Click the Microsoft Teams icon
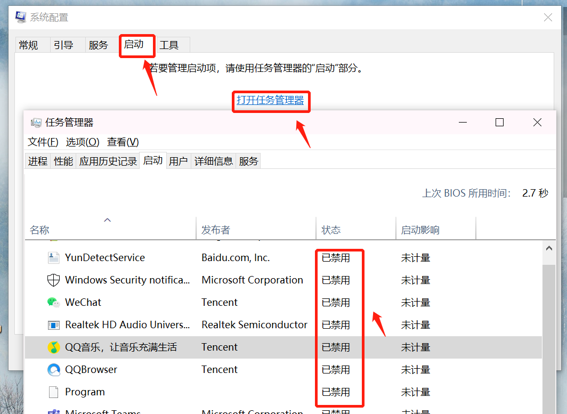 [x=53, y=411]
